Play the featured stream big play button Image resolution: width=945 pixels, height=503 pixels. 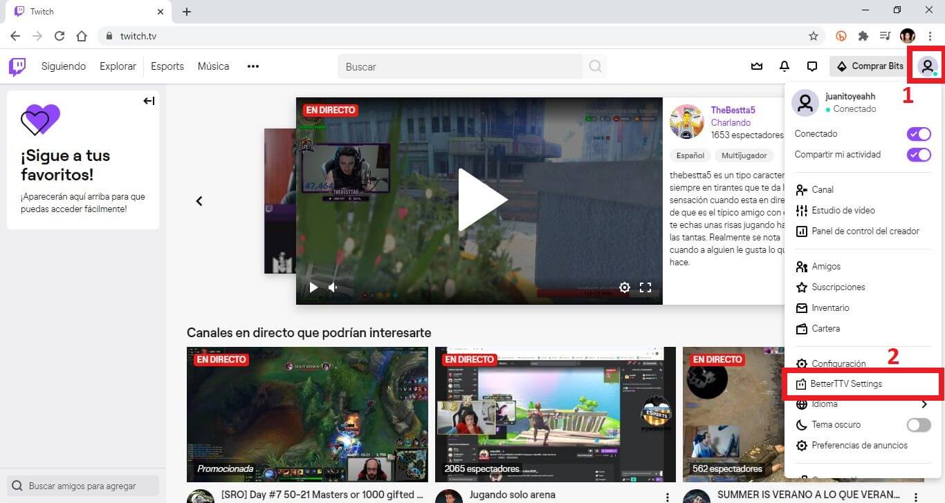point(481,200)
